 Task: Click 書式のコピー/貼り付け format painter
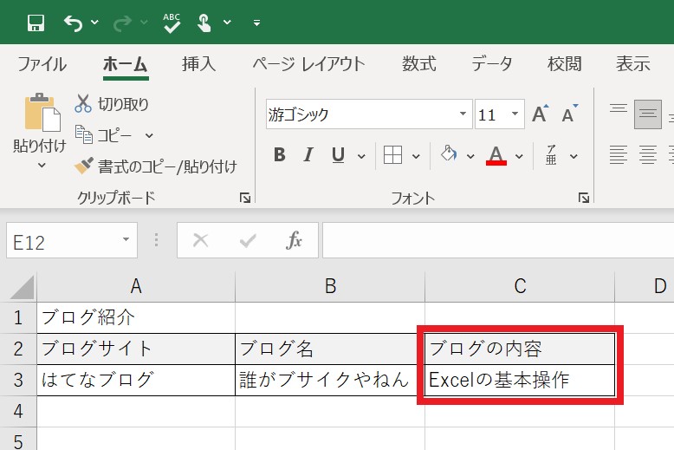156,166
